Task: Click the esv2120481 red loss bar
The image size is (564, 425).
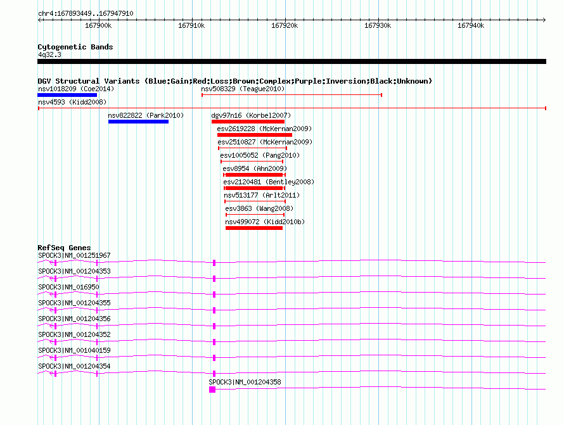Action: (x=254, y=188)
